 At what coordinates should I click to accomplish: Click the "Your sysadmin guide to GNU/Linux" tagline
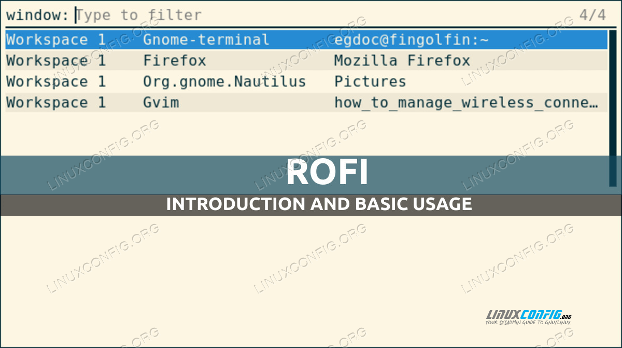coord(528,323)
